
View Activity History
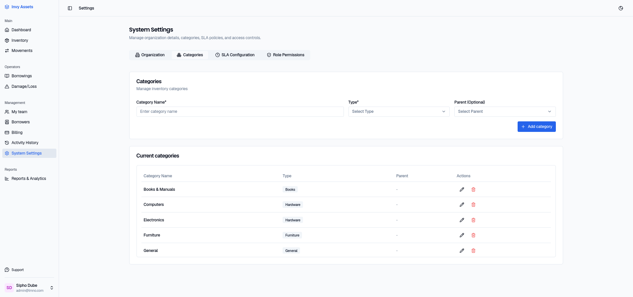coord(29,143)
